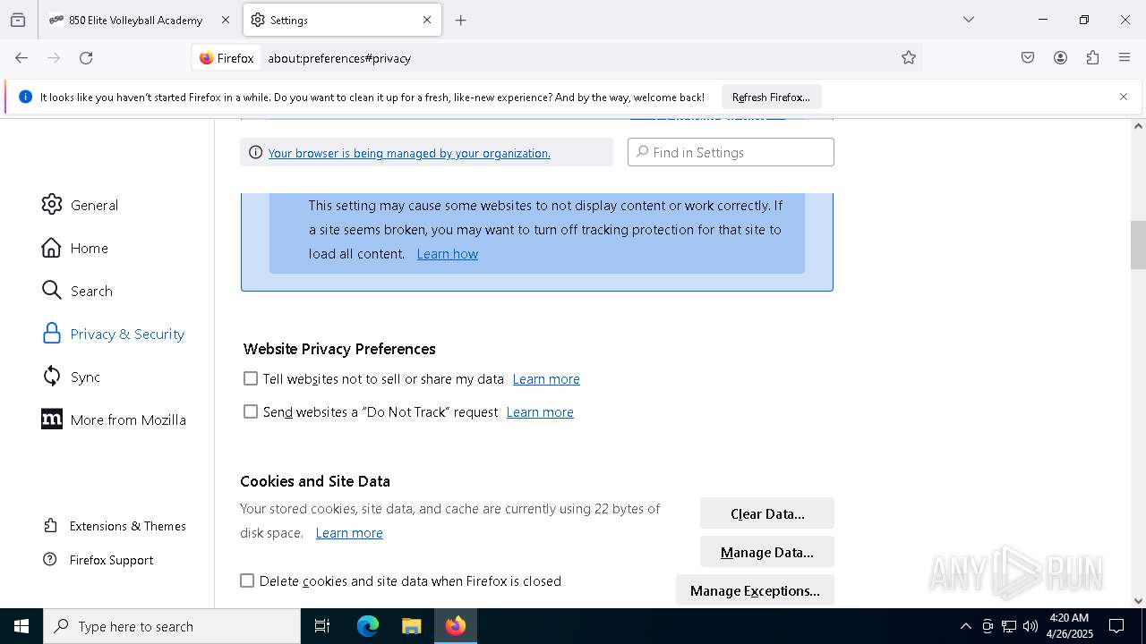Close the Settings tab
1146x644 pixels.
coord(427,20)
